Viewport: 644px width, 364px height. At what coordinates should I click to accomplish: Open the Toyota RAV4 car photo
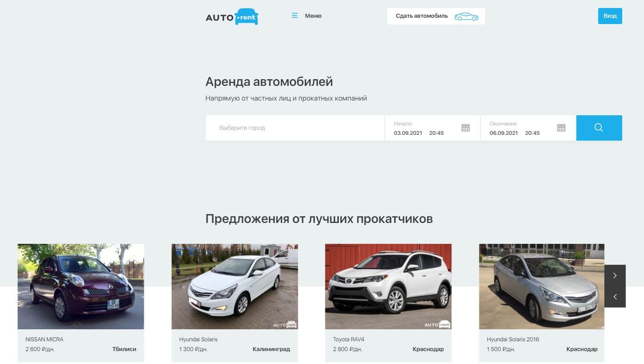click(x=388, y=286)
